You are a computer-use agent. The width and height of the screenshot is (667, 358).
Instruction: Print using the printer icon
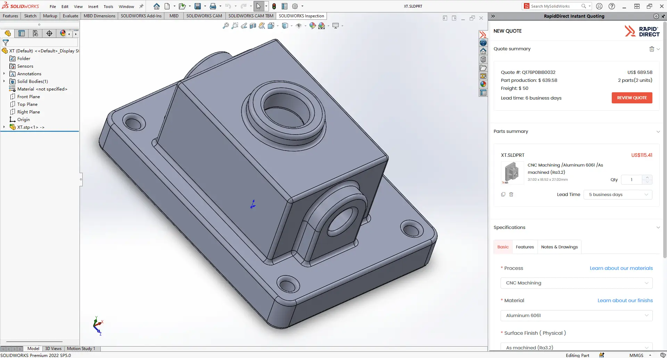tap(213, 6)
